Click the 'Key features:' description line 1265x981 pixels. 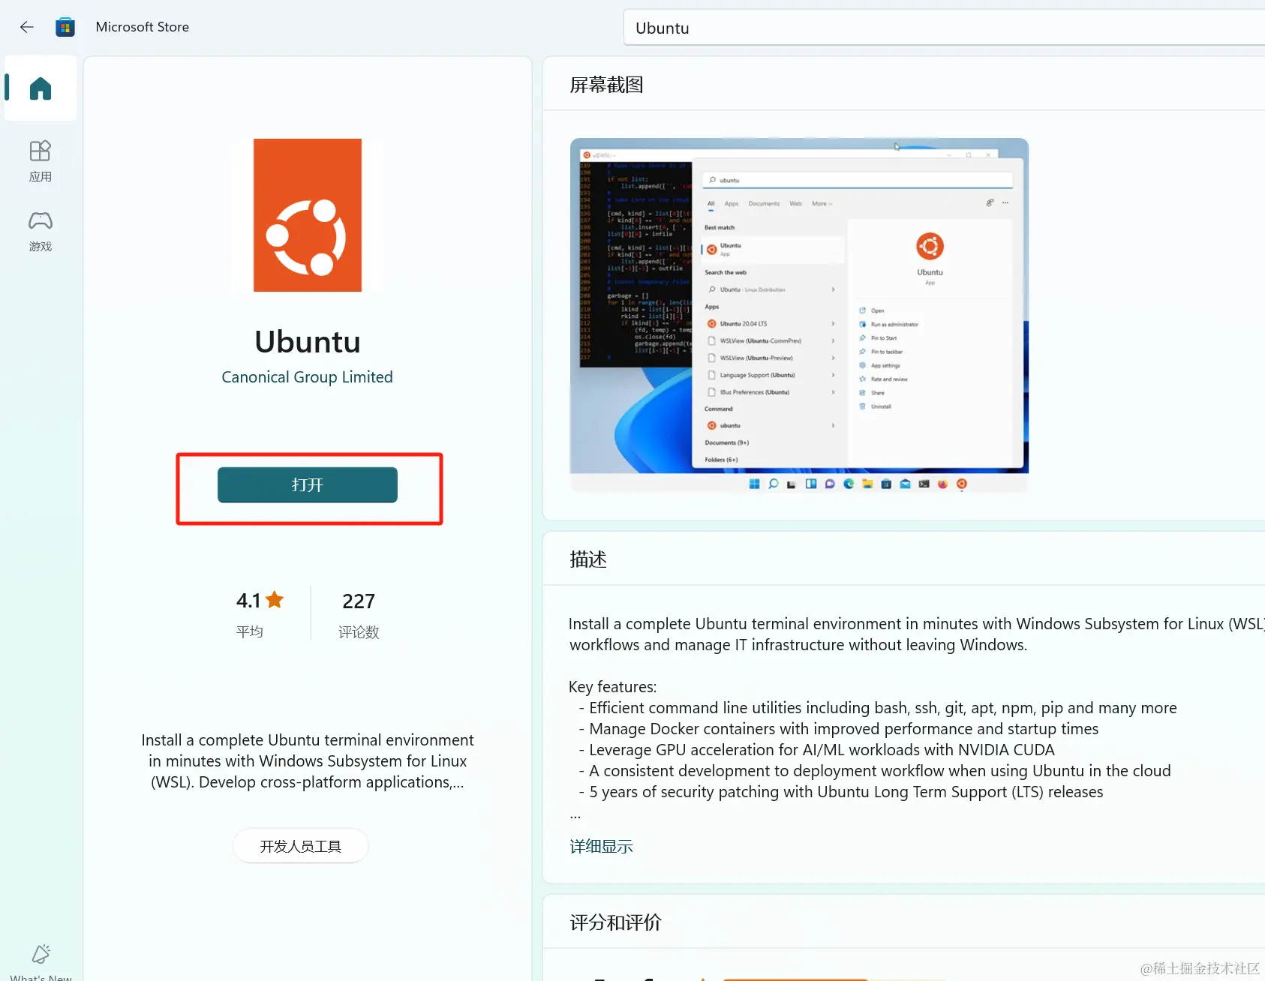(x=612, y=687)
